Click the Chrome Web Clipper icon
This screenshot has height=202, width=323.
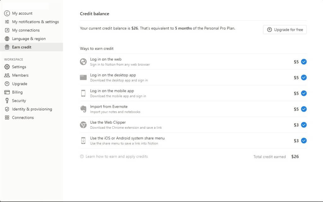83,125
